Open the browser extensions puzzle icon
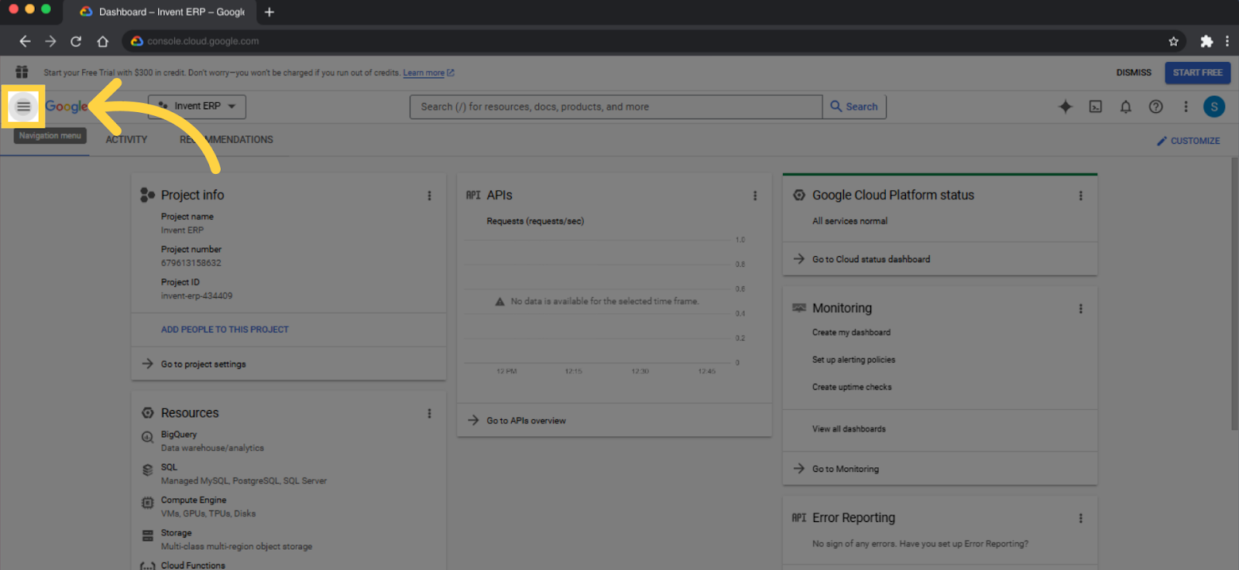Screen dimensions: 1239x570 (x=1206, y=41)
